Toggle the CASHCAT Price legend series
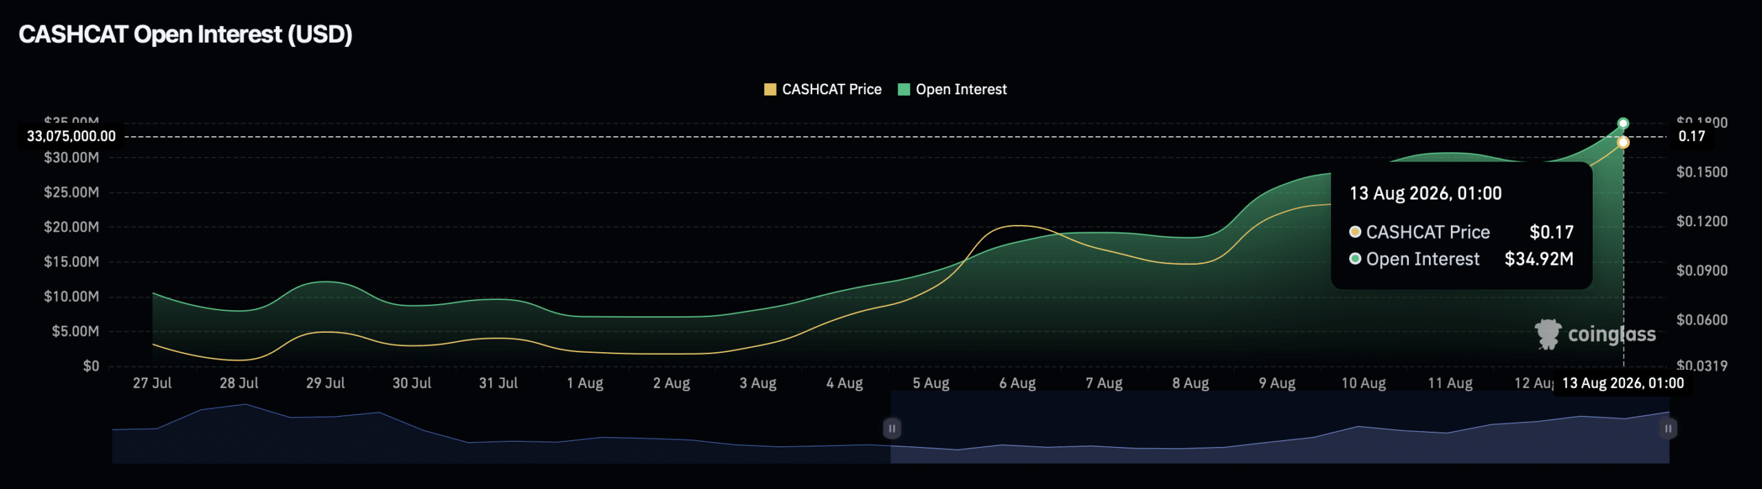Viewport: 1762px width, 489px height. tap(822, 89)
